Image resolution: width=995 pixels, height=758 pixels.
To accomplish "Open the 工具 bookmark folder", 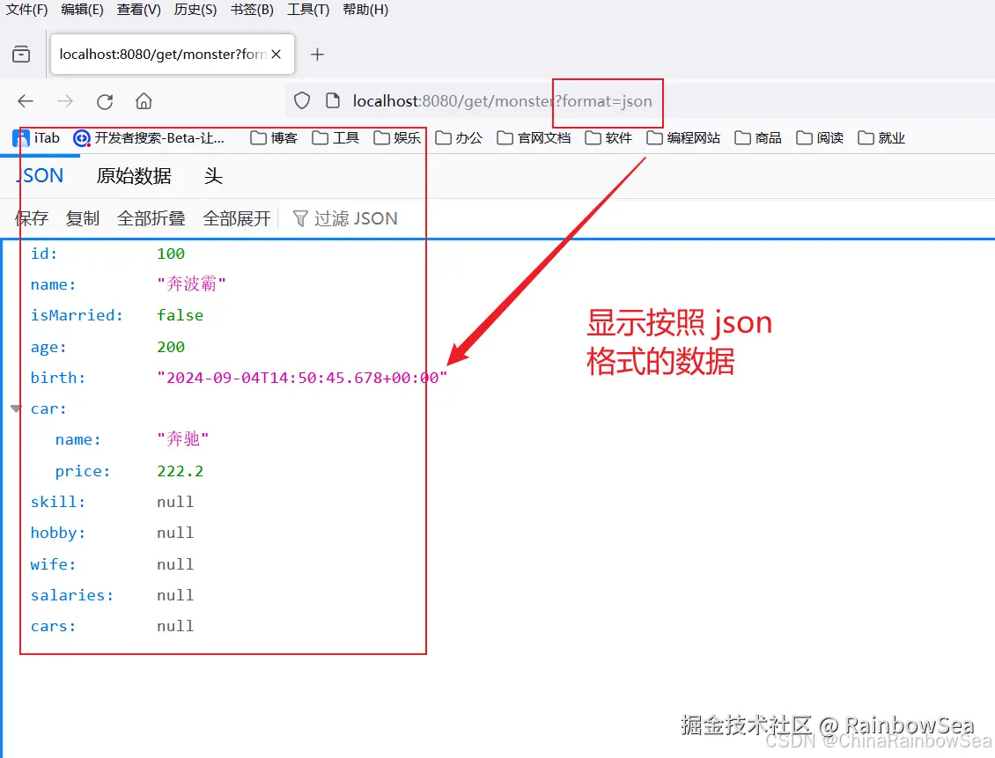I will point(335,137).
